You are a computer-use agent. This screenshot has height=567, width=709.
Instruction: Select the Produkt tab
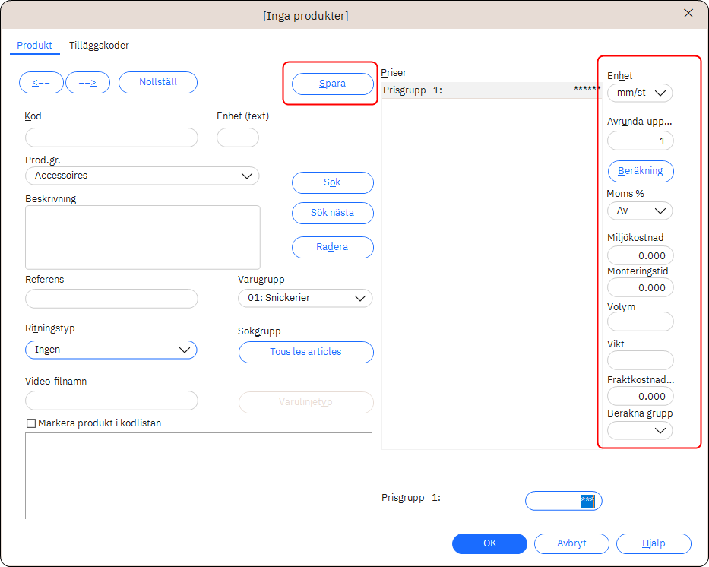tap(35, 46)
